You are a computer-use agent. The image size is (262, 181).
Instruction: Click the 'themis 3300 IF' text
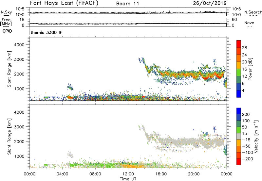coord(46,32)
